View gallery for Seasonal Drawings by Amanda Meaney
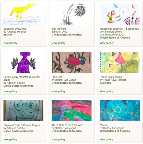This screenshot has width=143, height=144. 10,43
